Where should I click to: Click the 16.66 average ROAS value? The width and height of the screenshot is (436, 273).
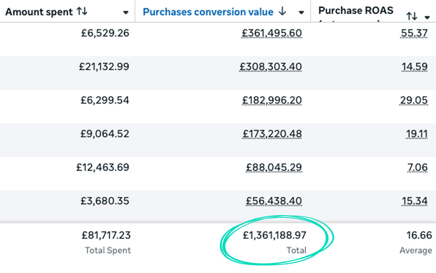(x=419, y=235)
